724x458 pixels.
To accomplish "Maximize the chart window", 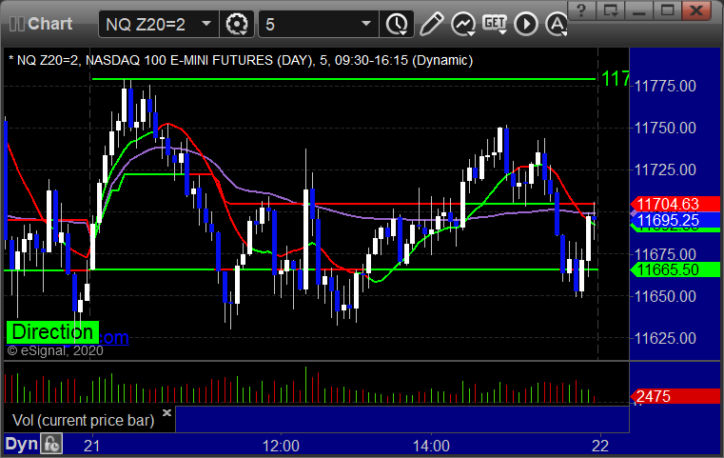I will coord(667,10).
